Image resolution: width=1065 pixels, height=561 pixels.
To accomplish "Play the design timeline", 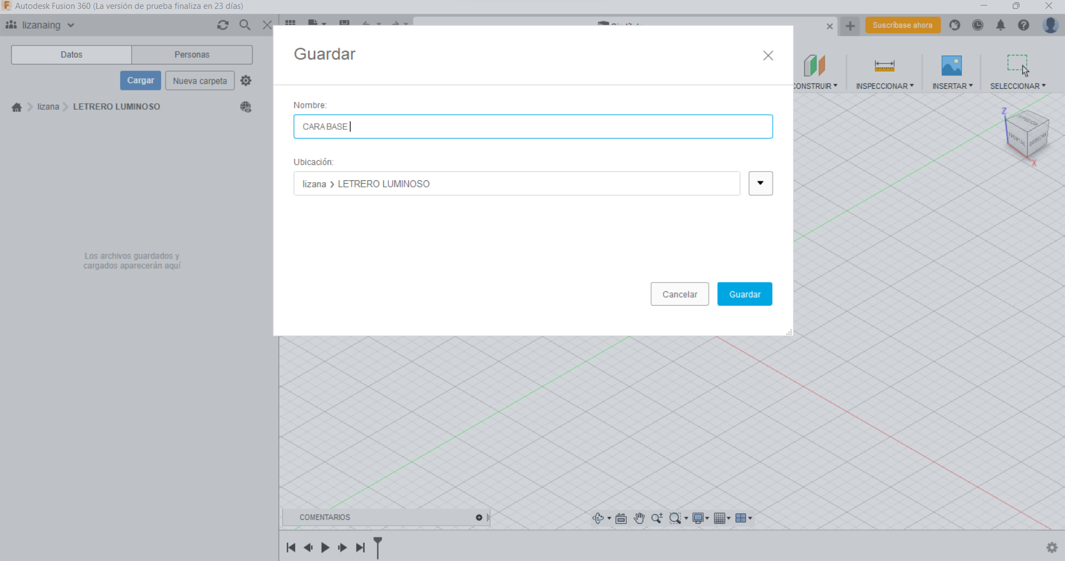I will click(x=326, y=548).
